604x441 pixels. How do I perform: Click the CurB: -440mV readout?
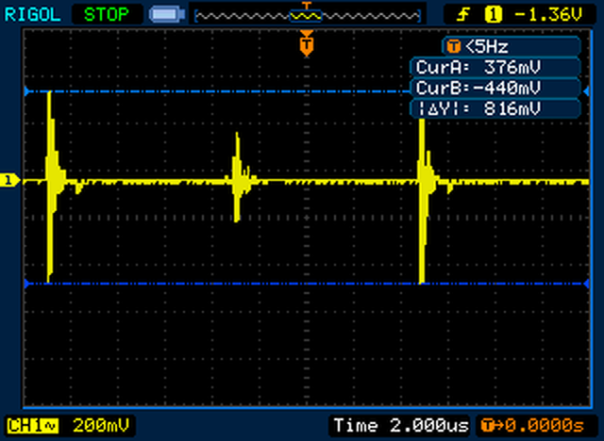tap(495, 88)
